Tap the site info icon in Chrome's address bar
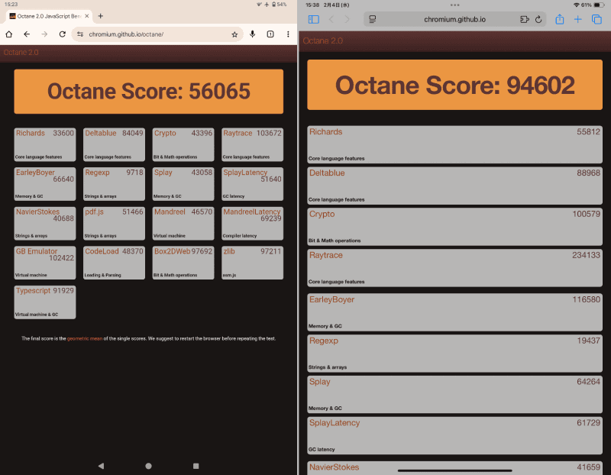 pos(80,34)
